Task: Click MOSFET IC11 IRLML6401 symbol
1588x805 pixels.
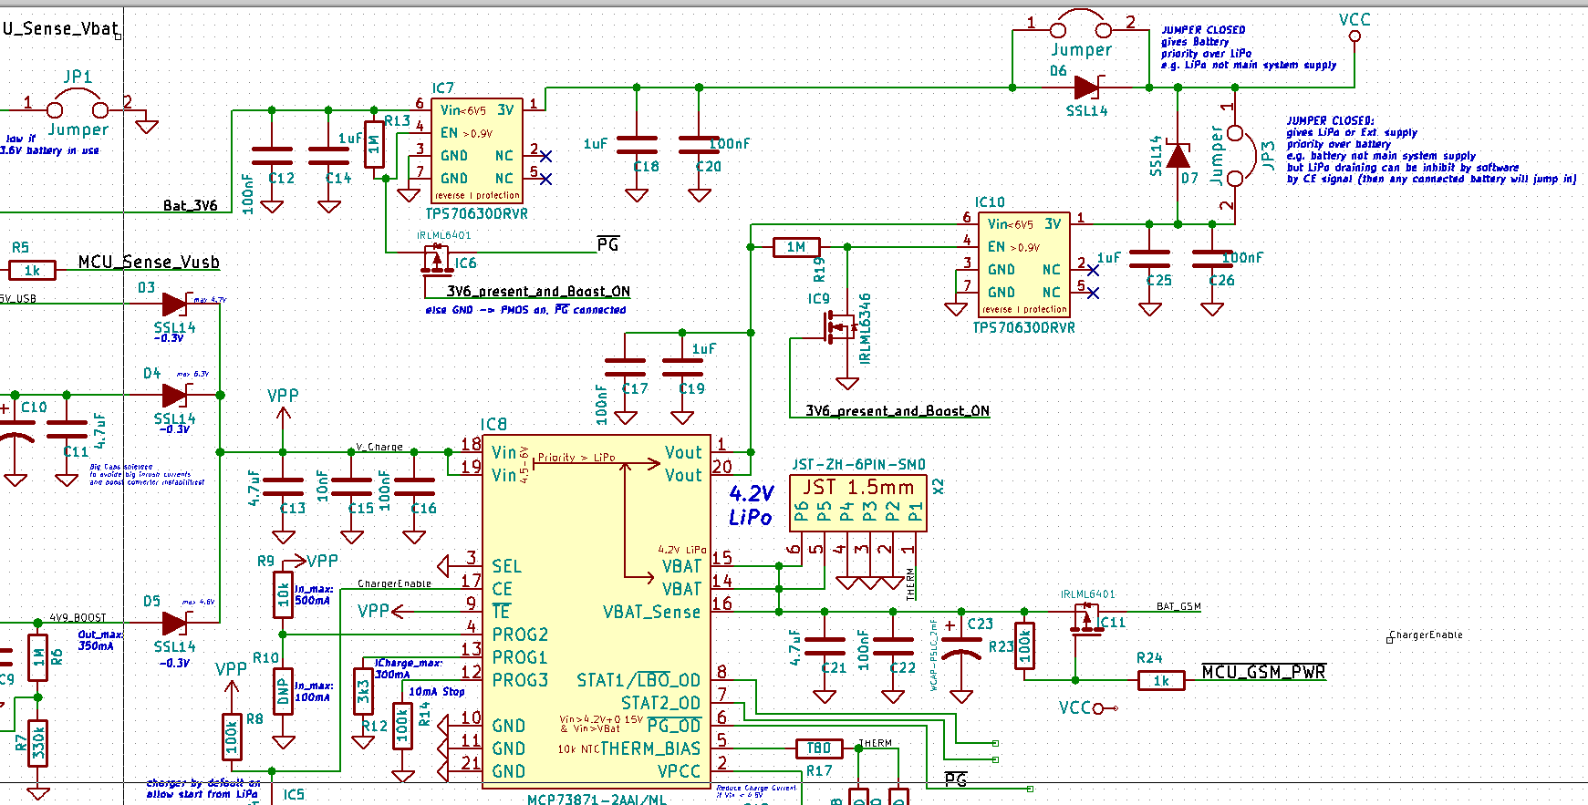Action: click(1085, 618)
